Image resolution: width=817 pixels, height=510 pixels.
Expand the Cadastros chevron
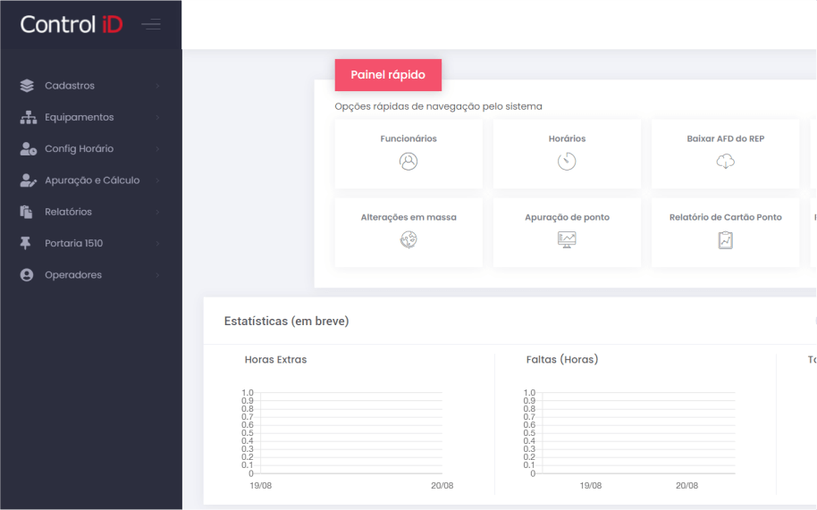[x=157, y=86]
